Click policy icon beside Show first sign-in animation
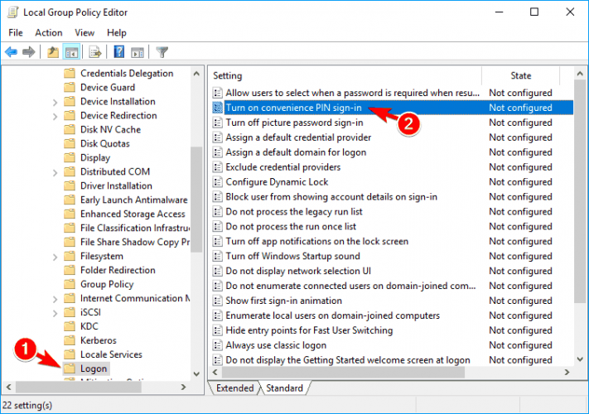This screenshot has height=414, width=589. 218,301
